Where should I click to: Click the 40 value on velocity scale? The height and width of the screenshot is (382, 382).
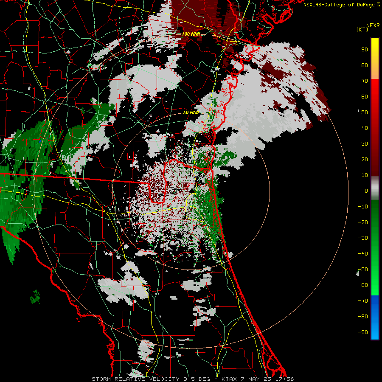coord(365,128)
